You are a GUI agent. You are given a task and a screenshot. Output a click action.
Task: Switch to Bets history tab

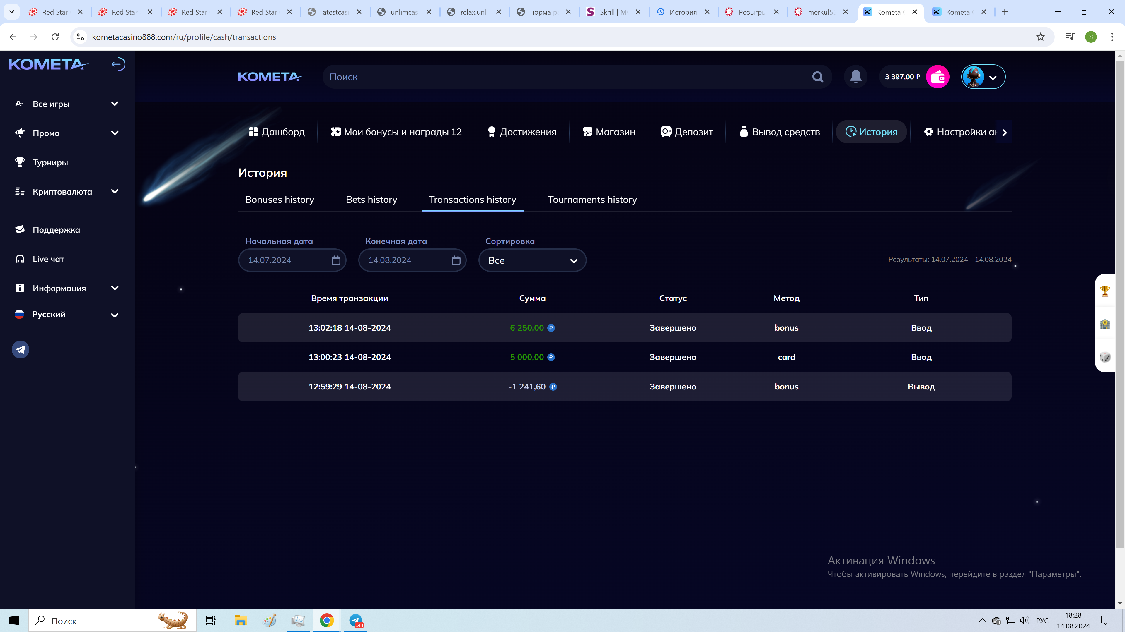click(x=371, y=200)
